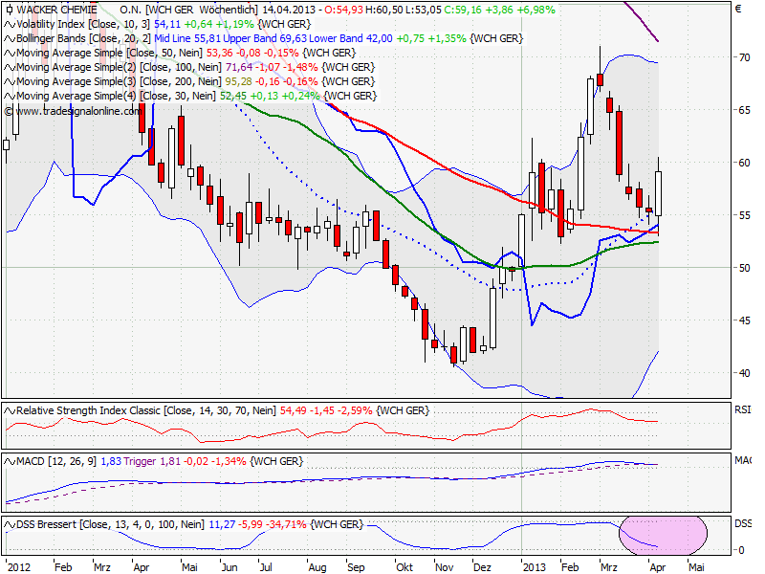Click the DSS value 11,27
765x574 pixels.
click(222, 524)
